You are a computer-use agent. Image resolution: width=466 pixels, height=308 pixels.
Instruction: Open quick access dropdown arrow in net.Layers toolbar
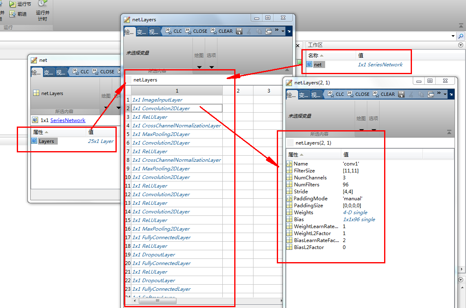pyautogui.click(x=283, y=31)
